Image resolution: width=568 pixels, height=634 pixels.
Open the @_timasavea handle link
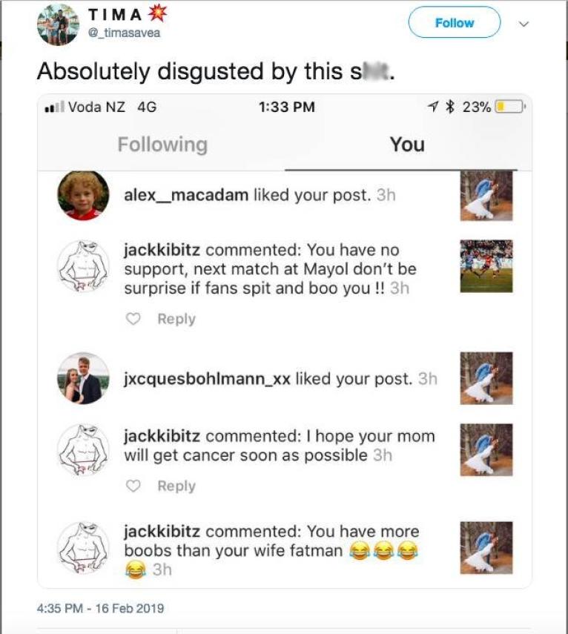pos(124,33)
